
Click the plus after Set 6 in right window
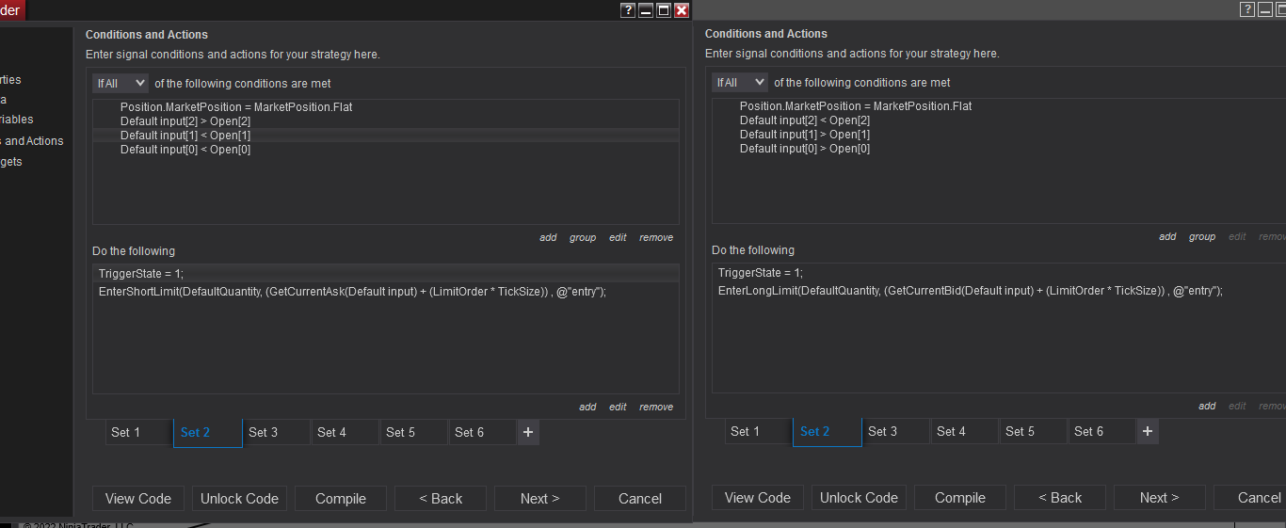tap(1148, 431)
